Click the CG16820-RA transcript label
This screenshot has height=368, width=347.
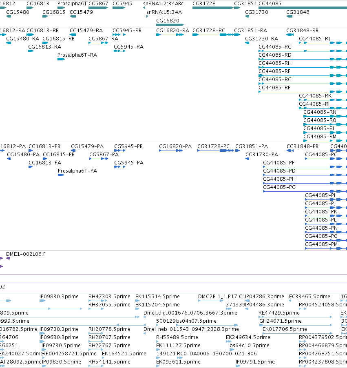click(x=172, y=31)
